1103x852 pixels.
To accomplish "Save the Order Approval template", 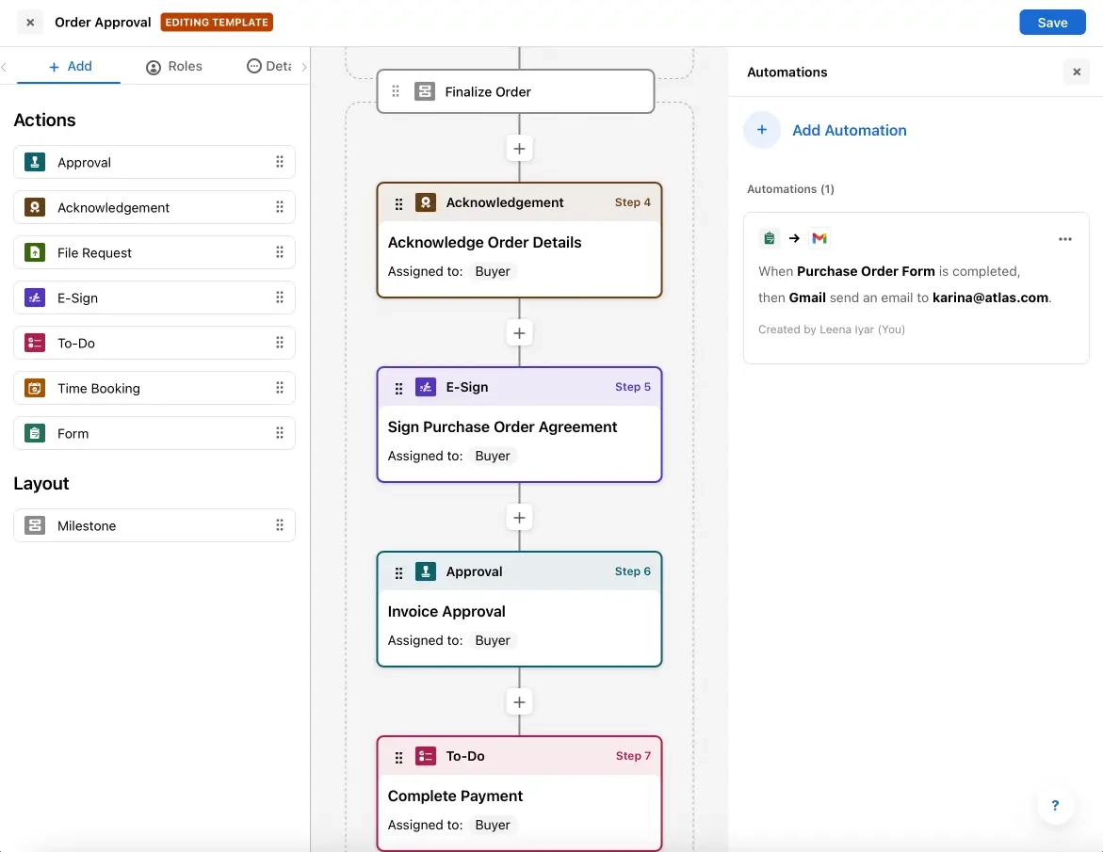I will point(1052,22).
